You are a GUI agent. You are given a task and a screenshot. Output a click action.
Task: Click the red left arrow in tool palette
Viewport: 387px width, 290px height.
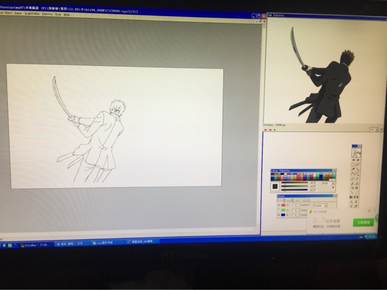coord(354,160)
